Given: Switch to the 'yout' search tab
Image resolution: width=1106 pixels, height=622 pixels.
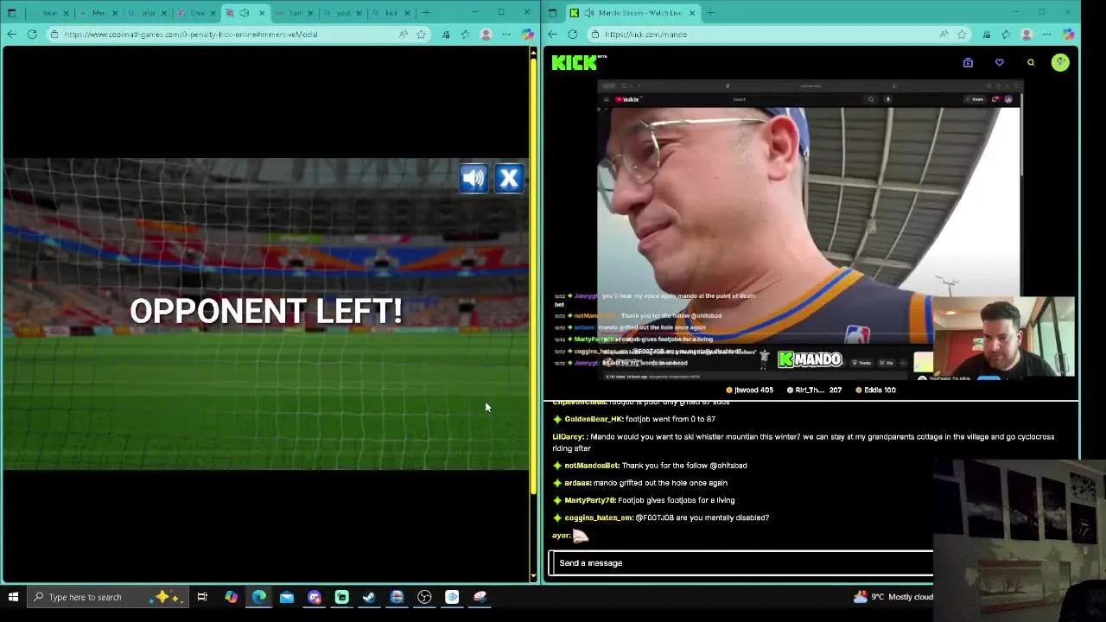Looking at the screenshot, I should [343, 13].
